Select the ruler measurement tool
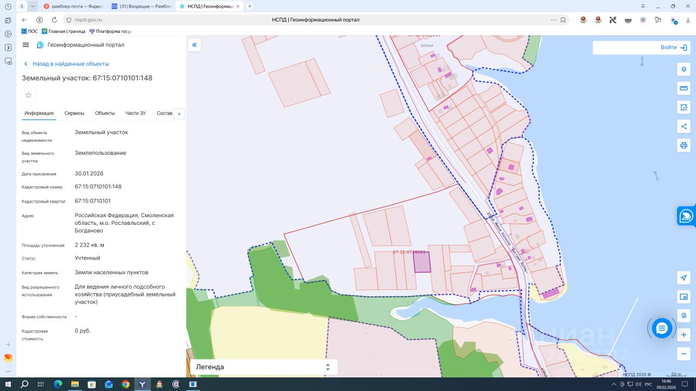696x391 pixels. click(683, 89)
